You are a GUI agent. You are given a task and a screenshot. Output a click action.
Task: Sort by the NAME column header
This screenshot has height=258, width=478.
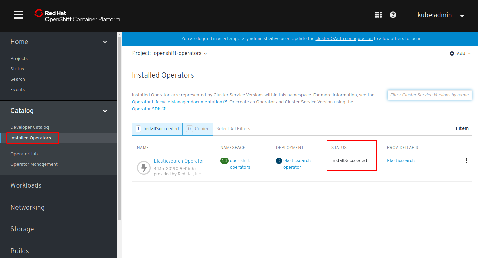pos(143,148)
